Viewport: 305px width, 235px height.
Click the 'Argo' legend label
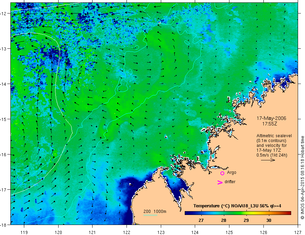point(232,172)
